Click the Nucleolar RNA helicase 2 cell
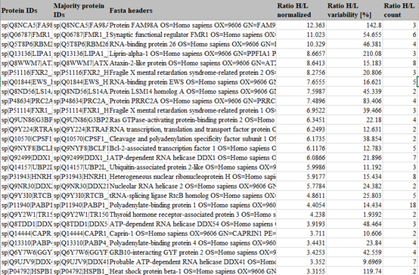 click(192, 187)
